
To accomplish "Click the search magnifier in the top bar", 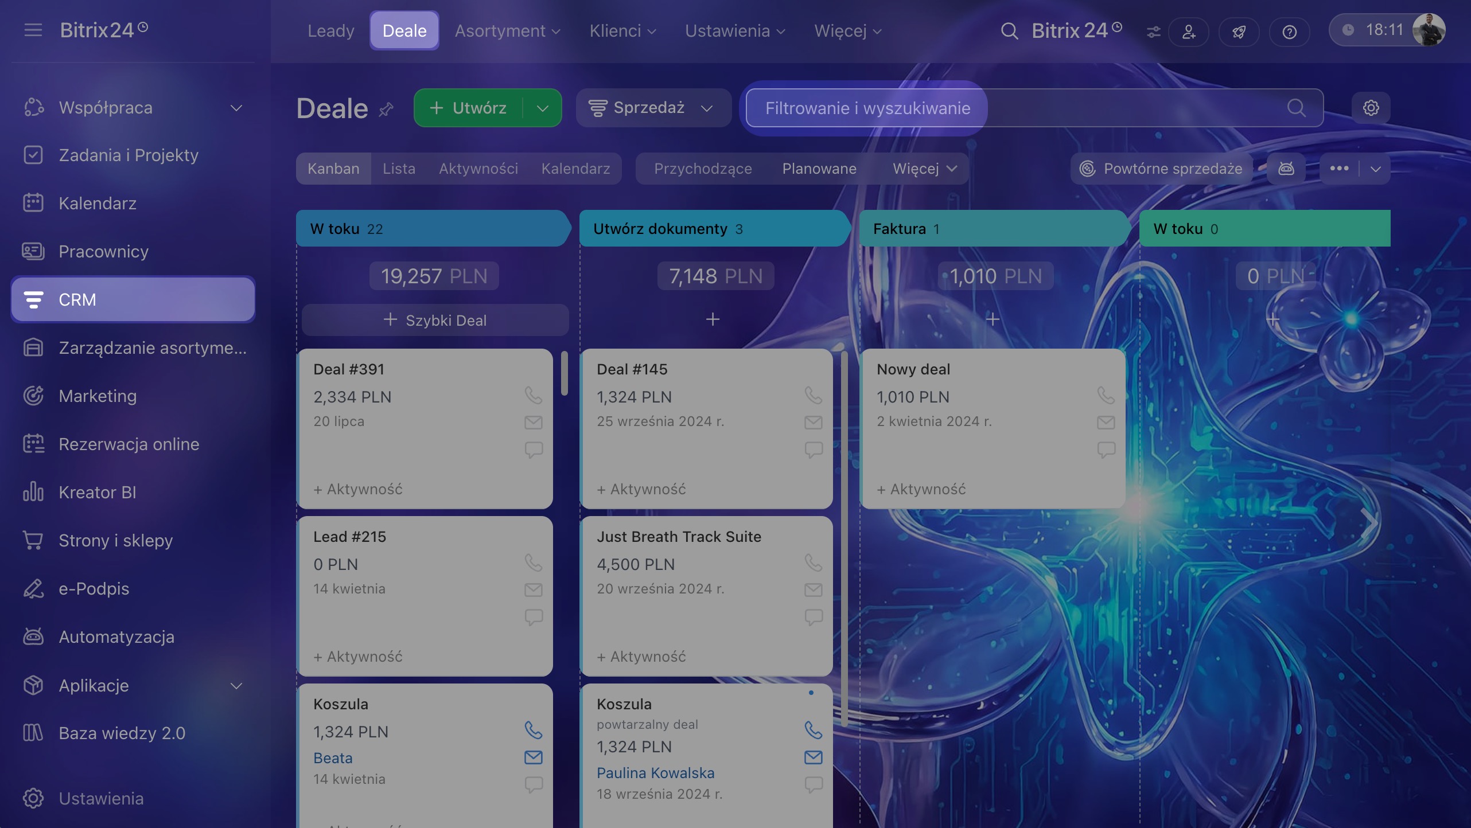I will [1009, 31].
